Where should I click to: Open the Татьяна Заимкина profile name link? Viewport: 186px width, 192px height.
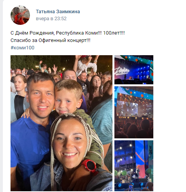pos(58,12)
